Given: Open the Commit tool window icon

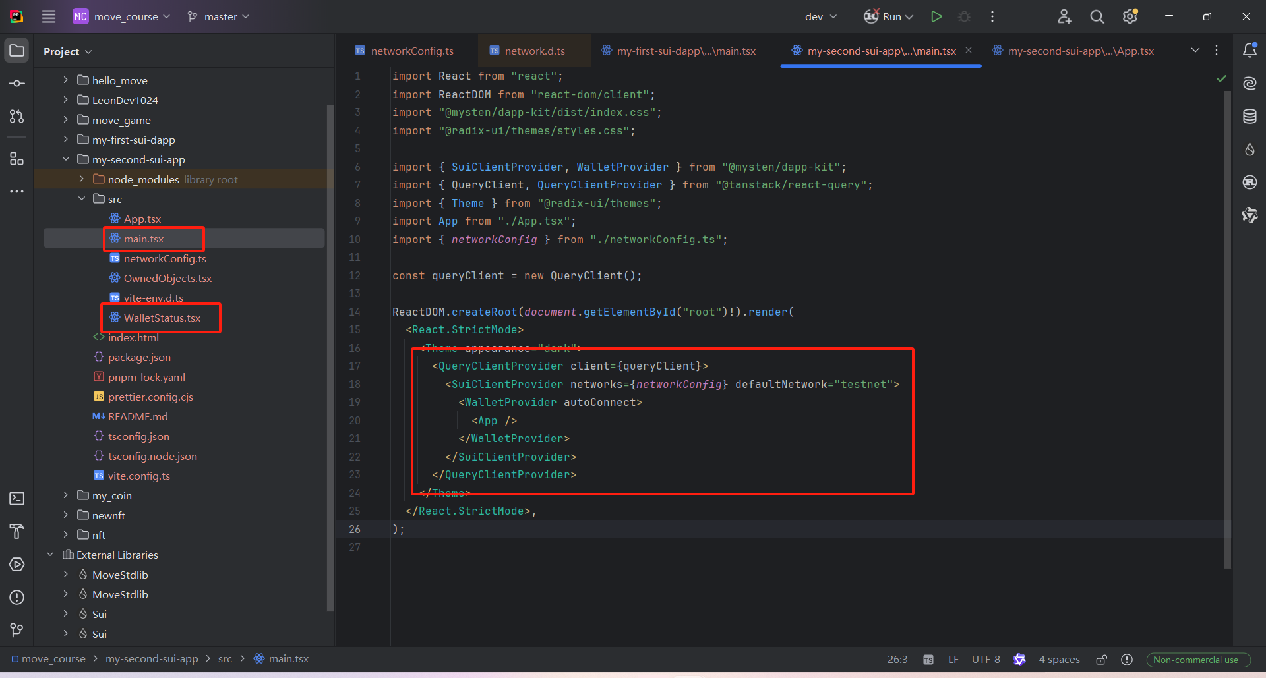Looking at the screenshot, I should click(17, 84).
